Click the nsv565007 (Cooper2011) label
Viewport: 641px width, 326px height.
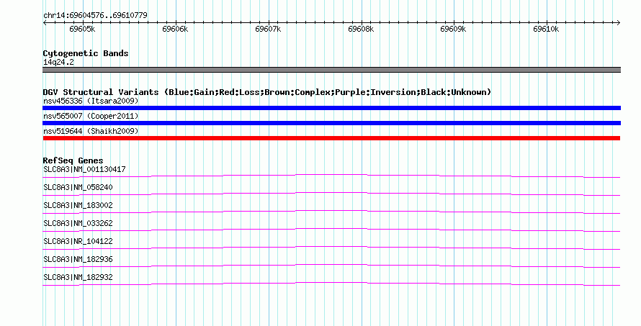[91, 116]
